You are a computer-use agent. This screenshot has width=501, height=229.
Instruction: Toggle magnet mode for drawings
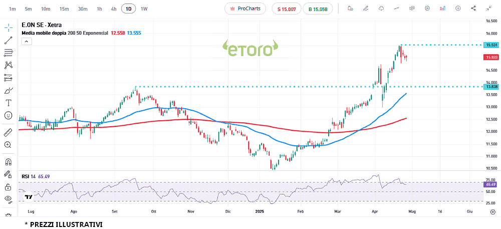(x=9, y=162)
